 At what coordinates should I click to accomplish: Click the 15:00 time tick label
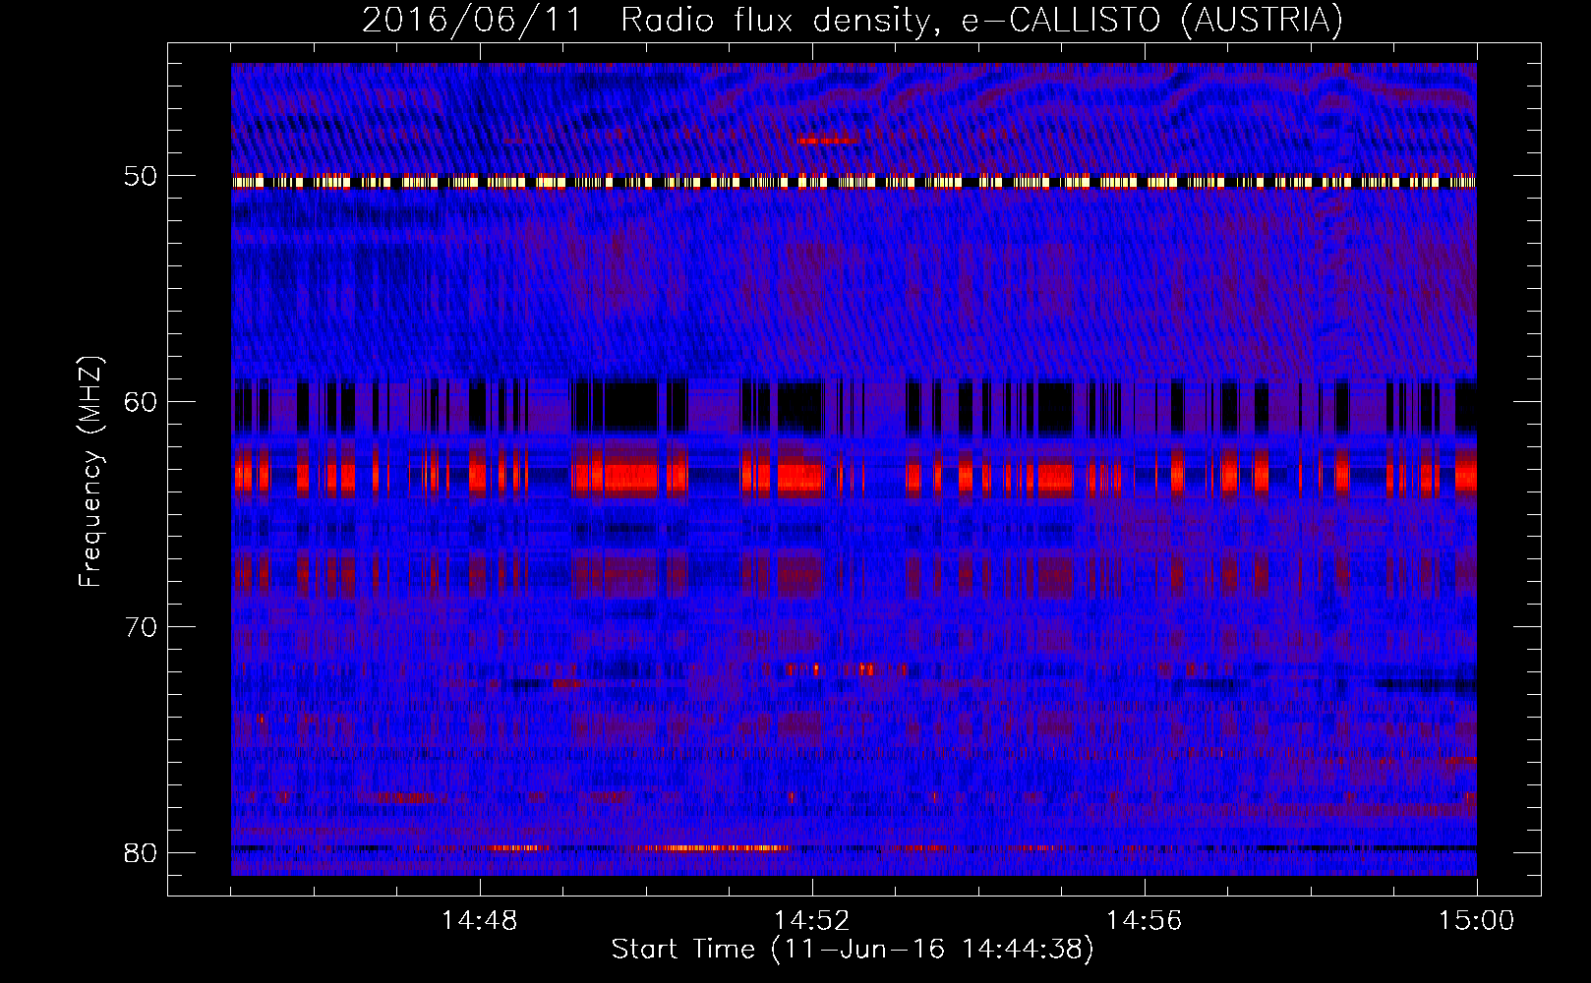point(1477,921)
